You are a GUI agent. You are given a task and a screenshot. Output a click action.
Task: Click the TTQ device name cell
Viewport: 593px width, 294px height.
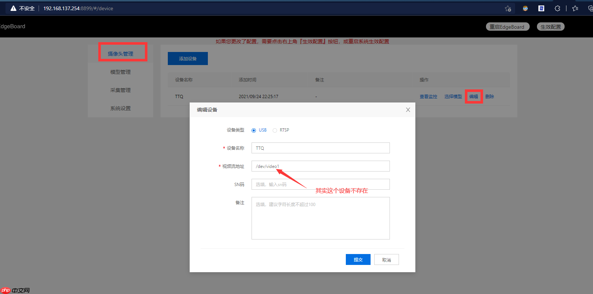tap(179, 97)
